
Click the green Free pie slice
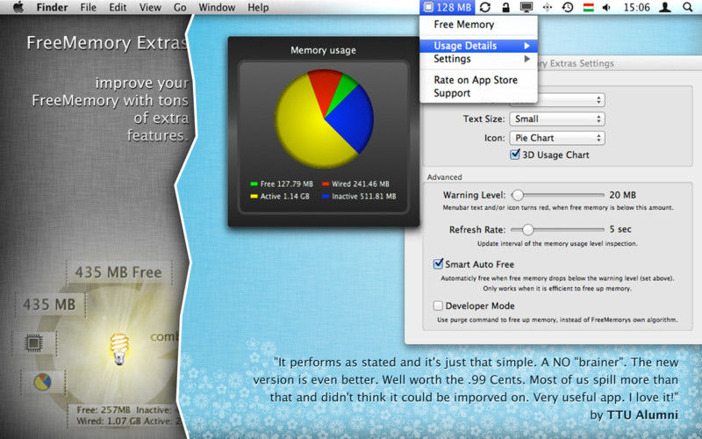(344, 90)
